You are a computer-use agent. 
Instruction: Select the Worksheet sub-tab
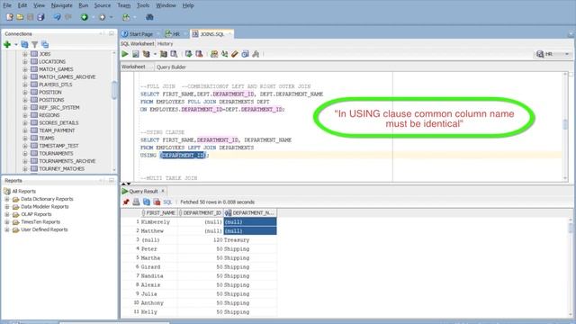pyautogui.click(x=133, y=67)
